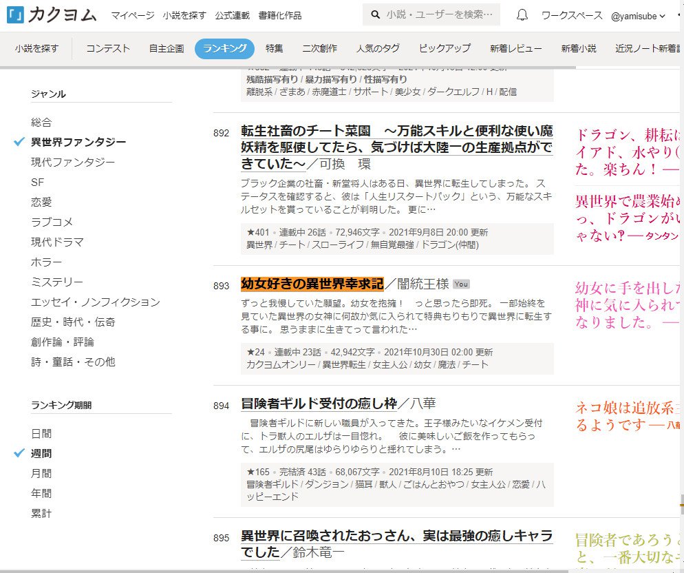This screenshot has width=684, height=573.
Task: Click the ★401 star rating on entry 892
Action: [x=257, y=232]
